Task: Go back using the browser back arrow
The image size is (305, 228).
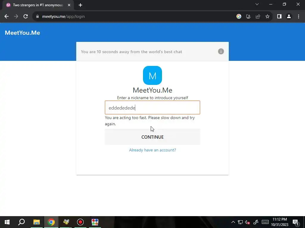Action: coord(7,17)
